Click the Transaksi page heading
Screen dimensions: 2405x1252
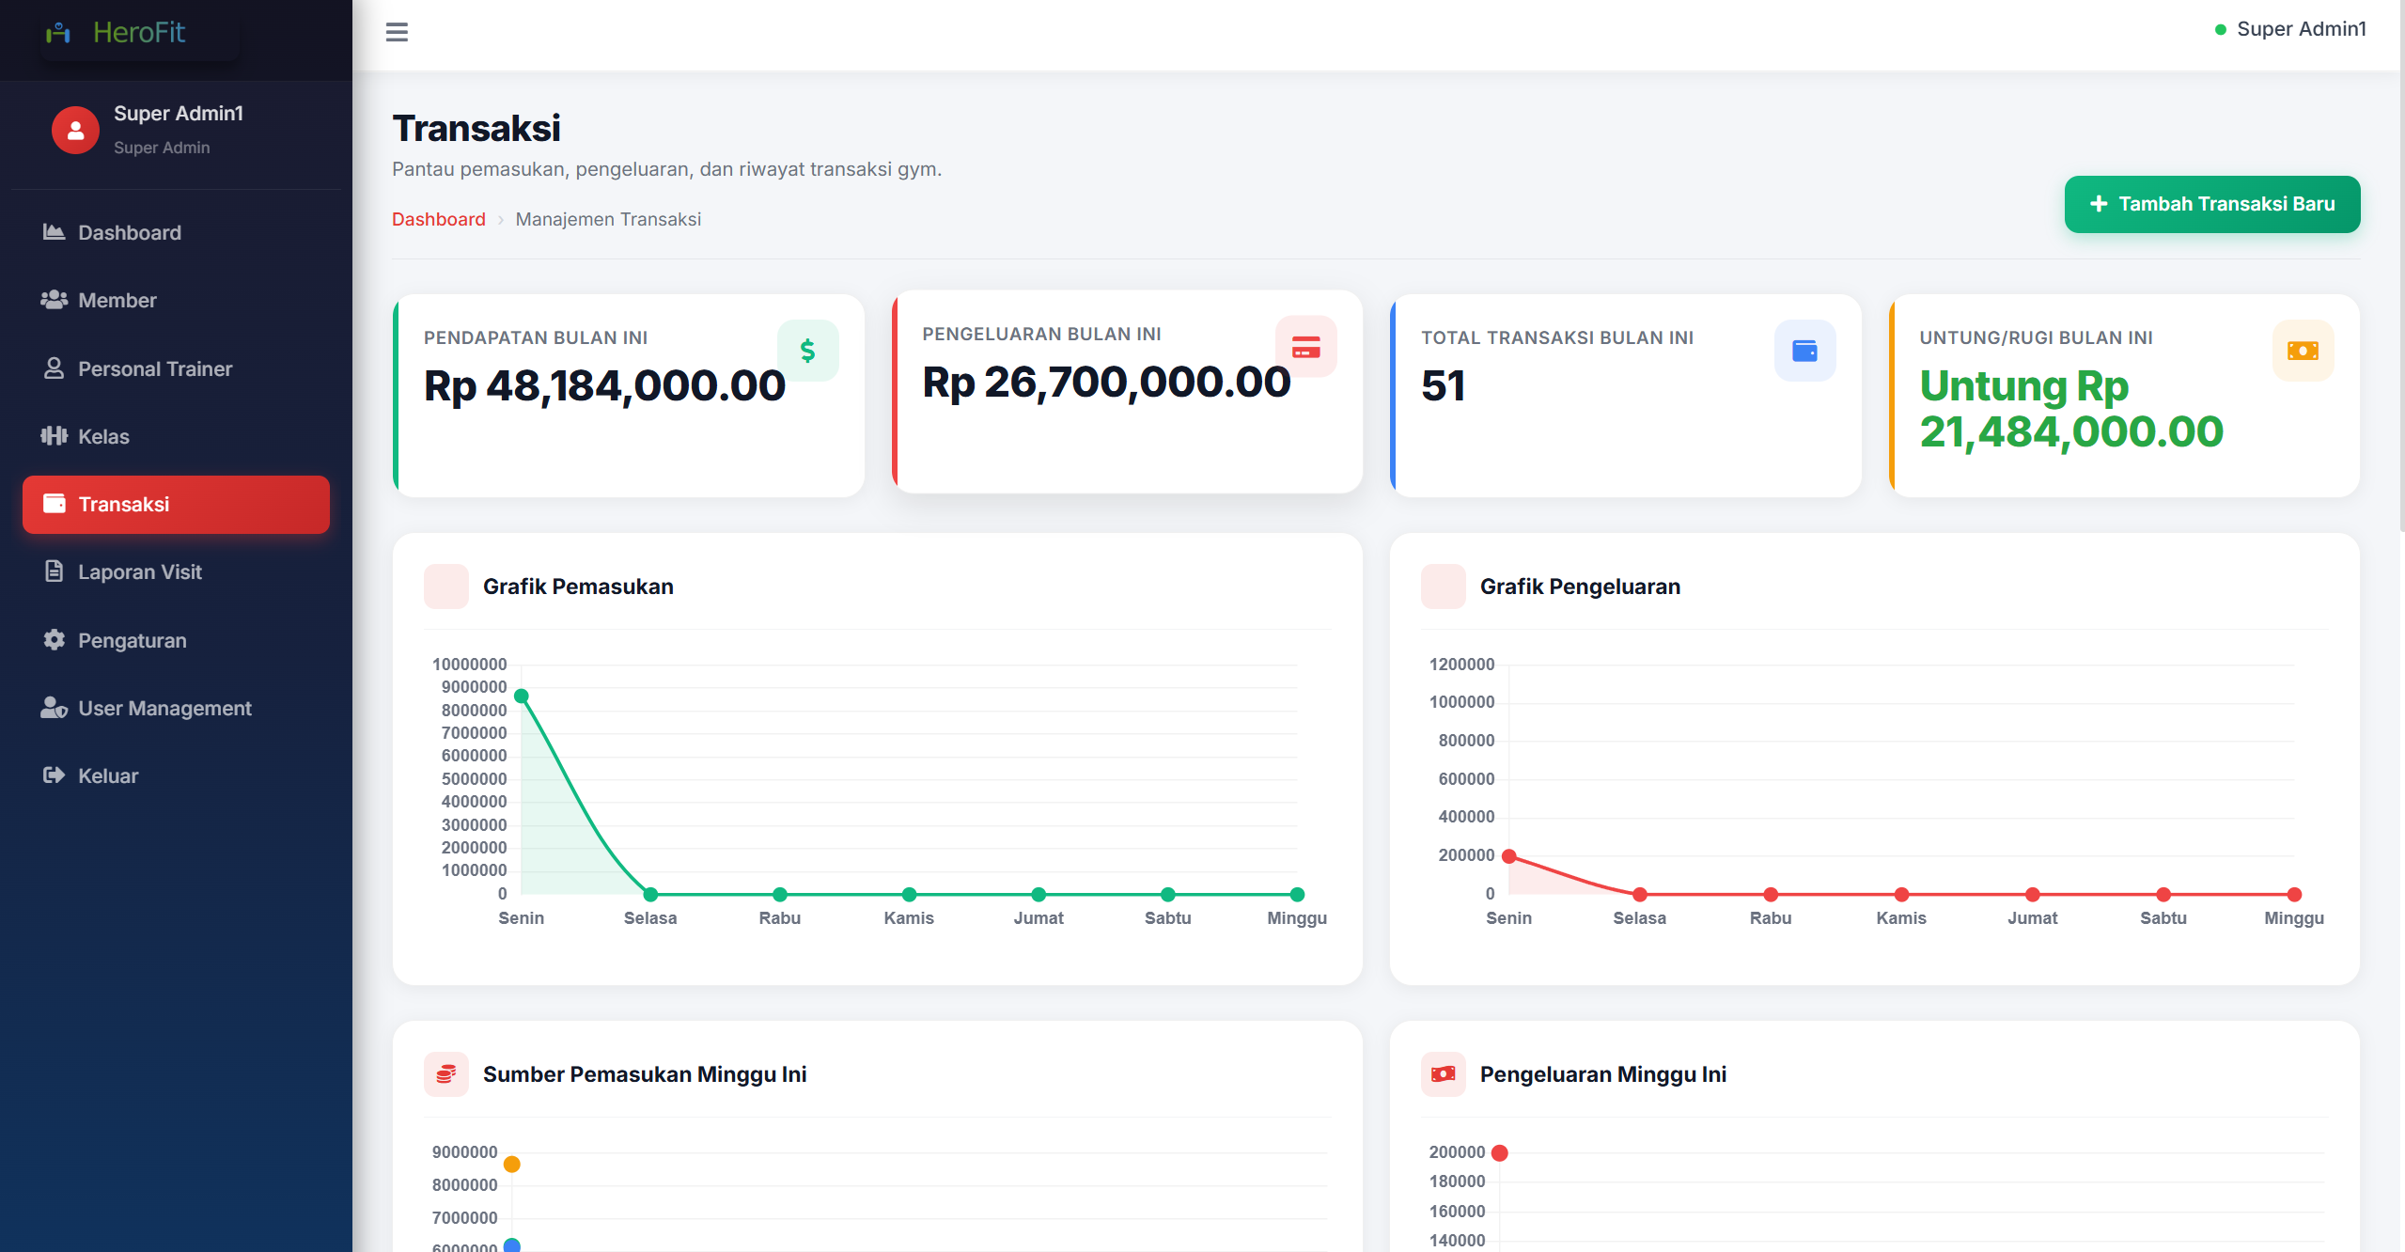pyautogui.click(x=476, y=129)
